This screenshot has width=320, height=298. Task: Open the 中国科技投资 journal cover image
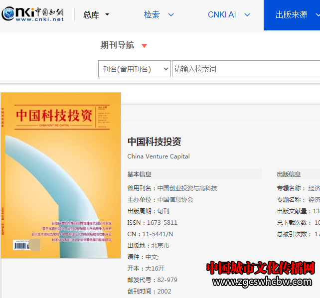point(61,175)
